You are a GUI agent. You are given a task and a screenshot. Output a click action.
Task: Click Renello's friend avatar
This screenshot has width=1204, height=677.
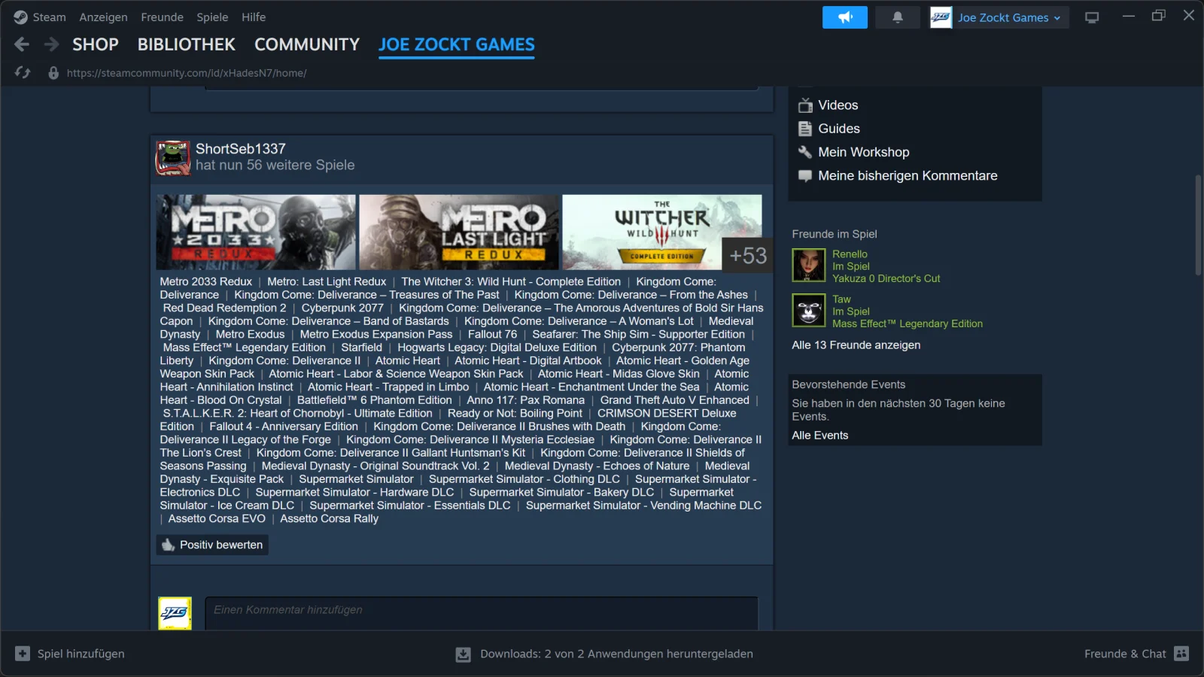click(x=809, y=266)
